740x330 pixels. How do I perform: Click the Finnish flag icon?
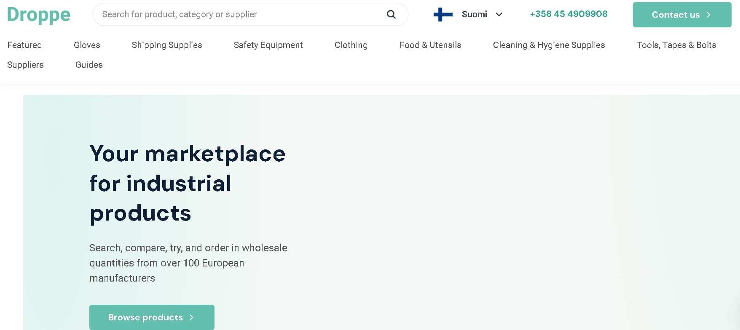coord(443,14)
